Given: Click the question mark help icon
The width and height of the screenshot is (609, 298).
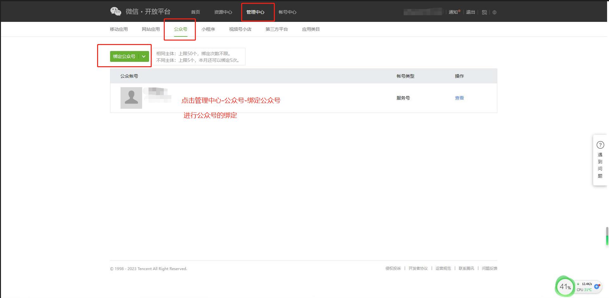Looking at the screenshot, I should click(x=600, y=145).
